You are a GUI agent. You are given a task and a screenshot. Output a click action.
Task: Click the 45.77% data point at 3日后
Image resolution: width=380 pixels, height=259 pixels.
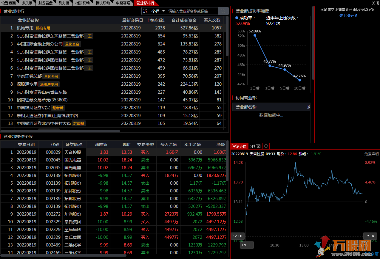point(270,66)
